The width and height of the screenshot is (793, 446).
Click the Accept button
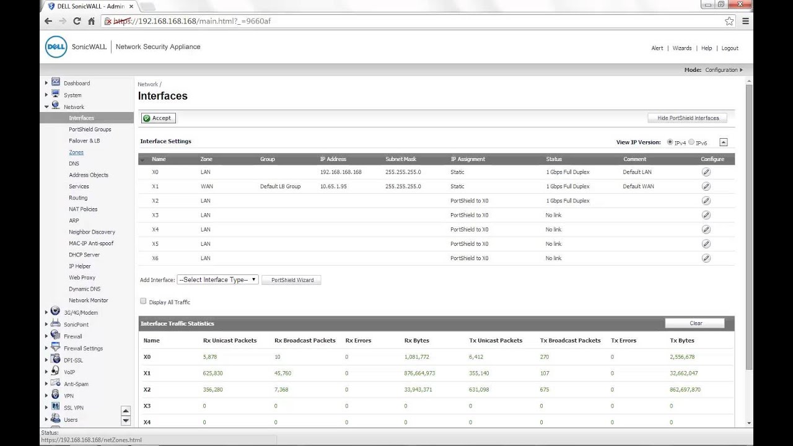[158, 118]
